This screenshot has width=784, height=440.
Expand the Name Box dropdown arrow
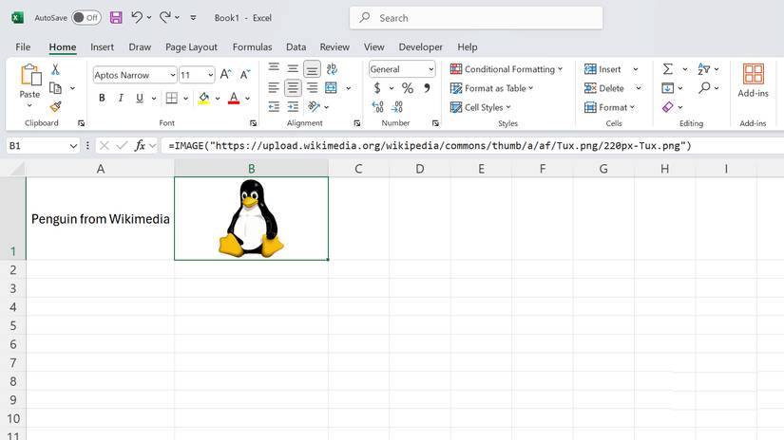click(x=73, y=146)
